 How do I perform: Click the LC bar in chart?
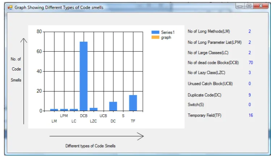click(x=74, y=110)
